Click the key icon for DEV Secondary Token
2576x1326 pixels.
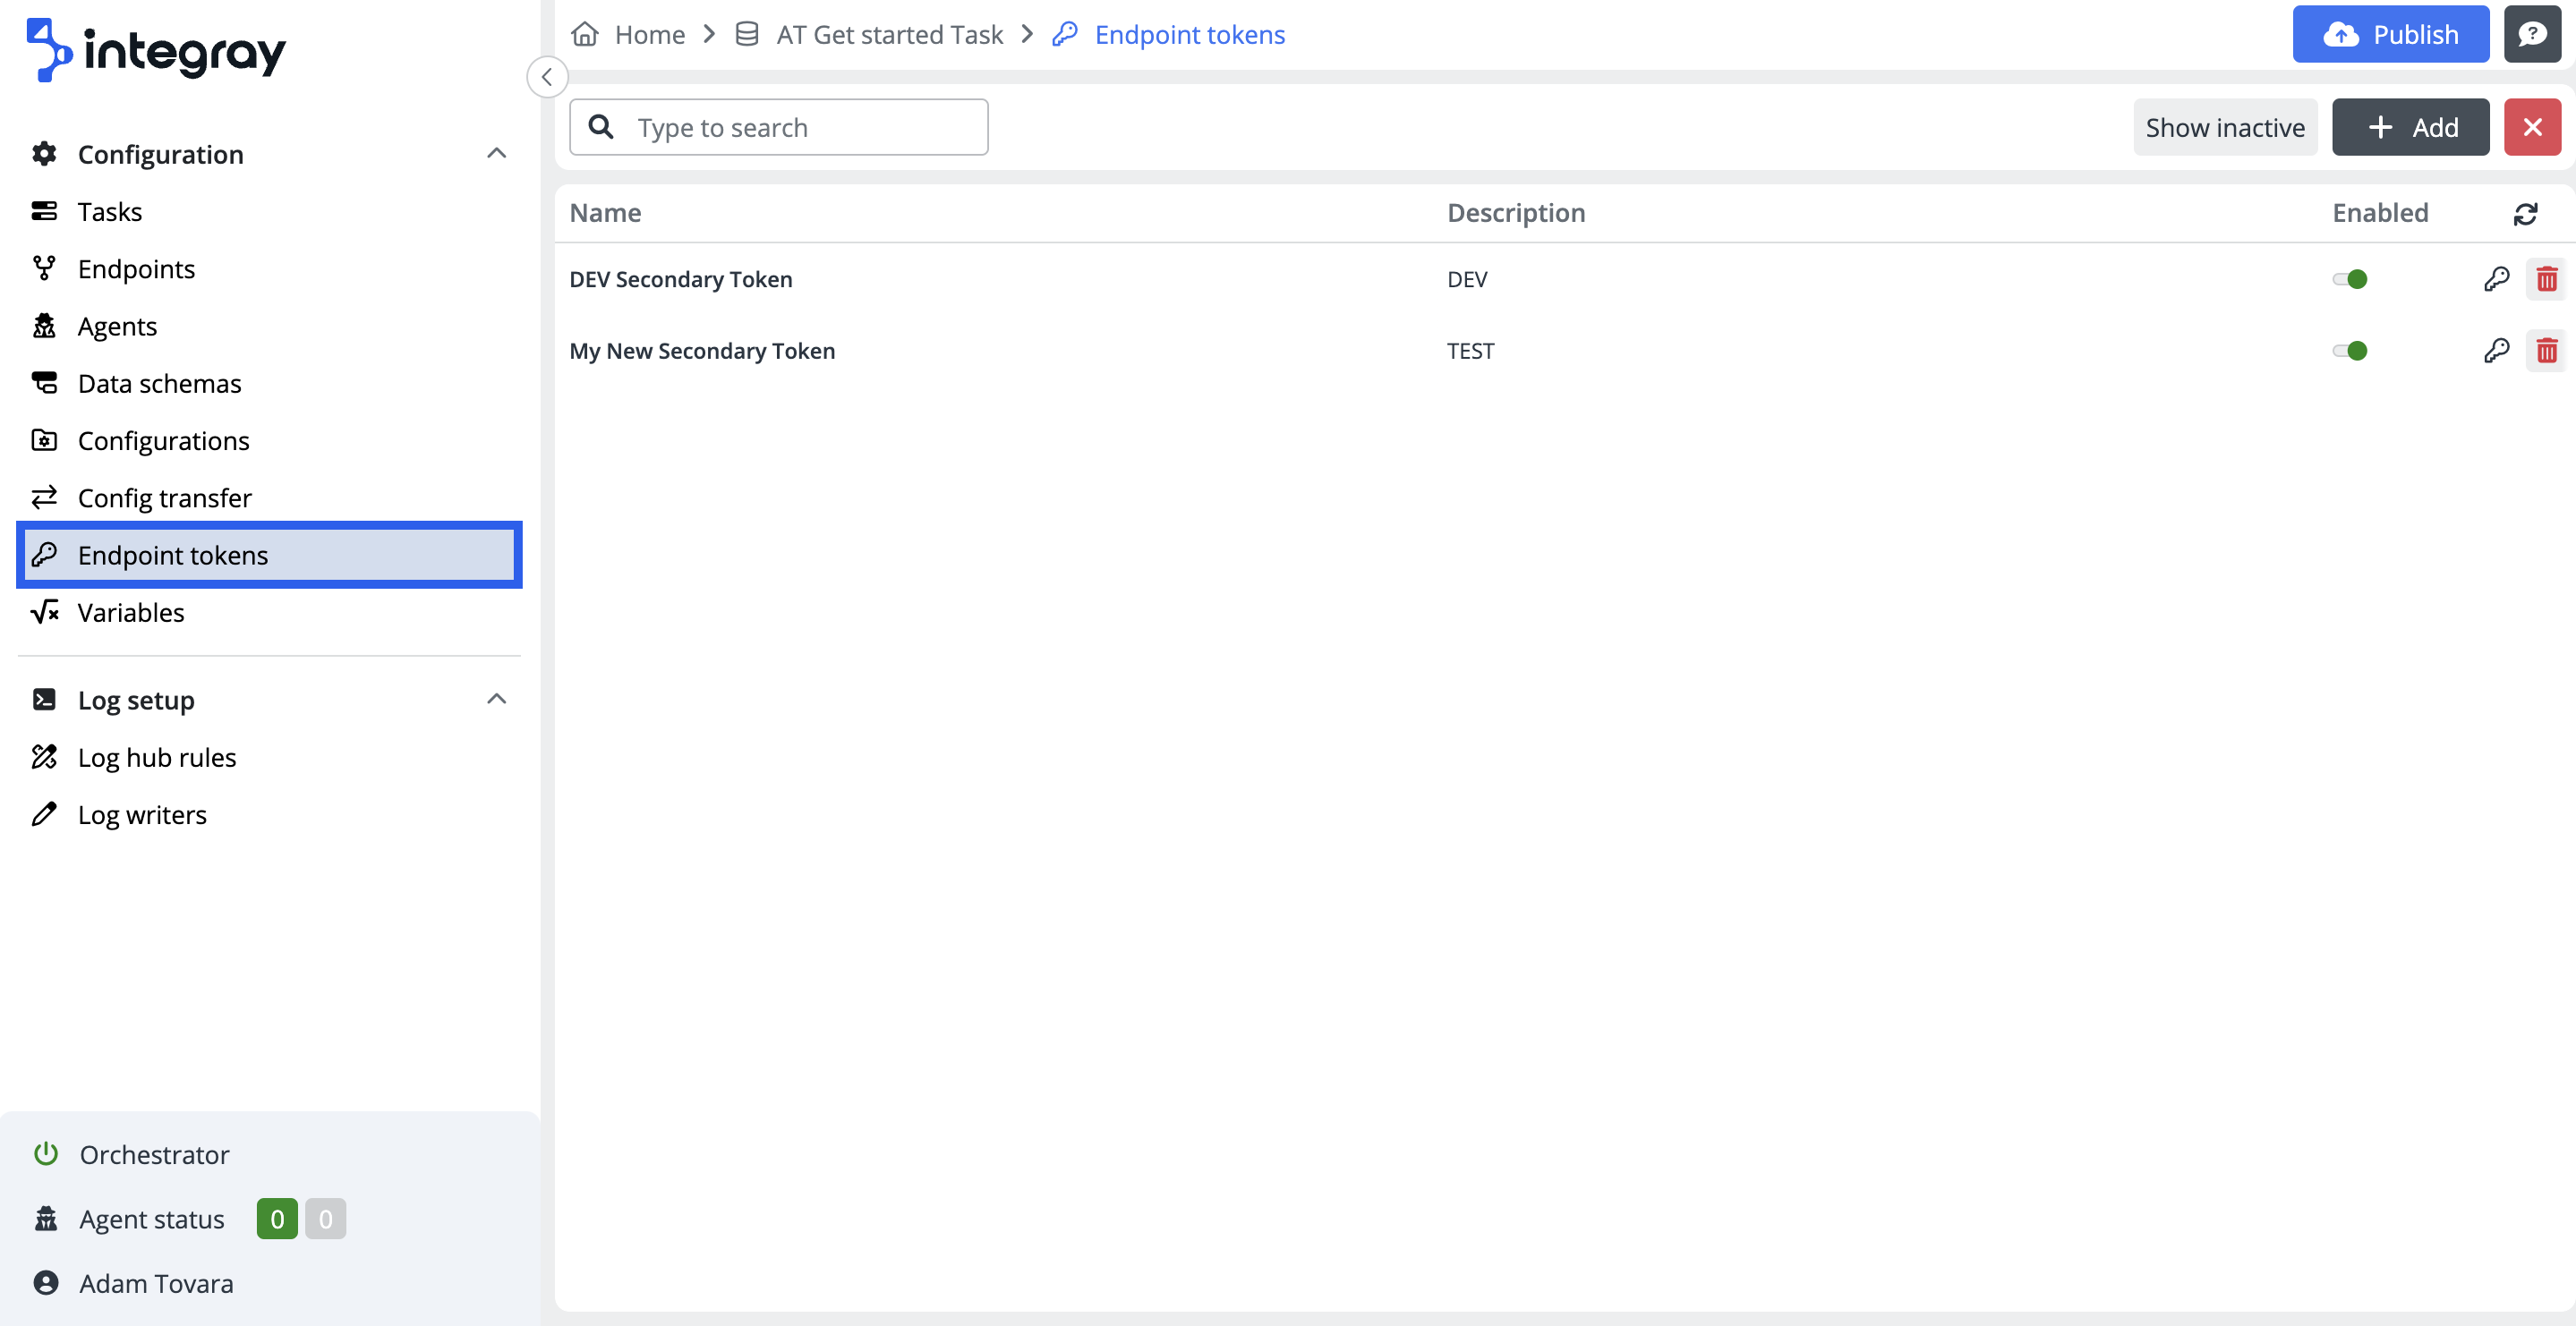pyautogui.click(x=2496, y=279)
